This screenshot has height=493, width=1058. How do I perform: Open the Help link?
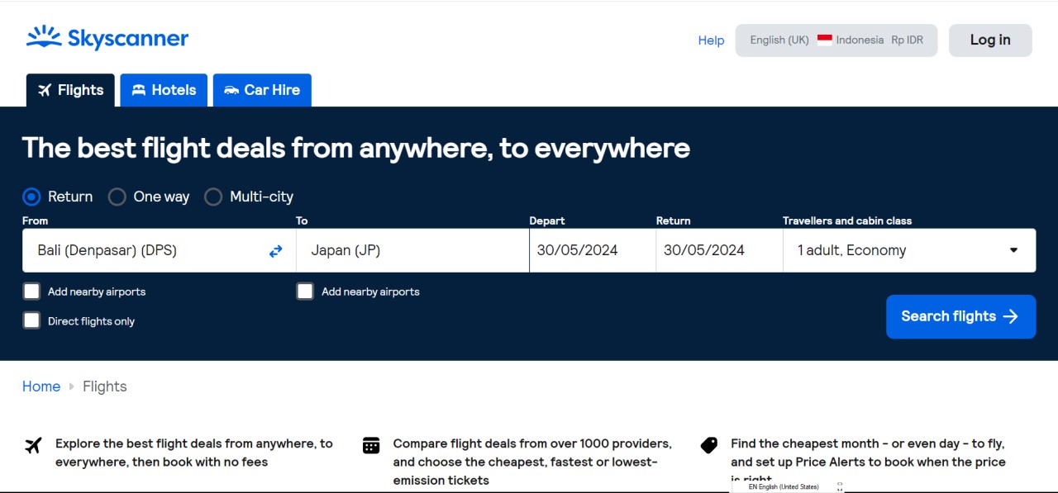[x=711, y=40]
